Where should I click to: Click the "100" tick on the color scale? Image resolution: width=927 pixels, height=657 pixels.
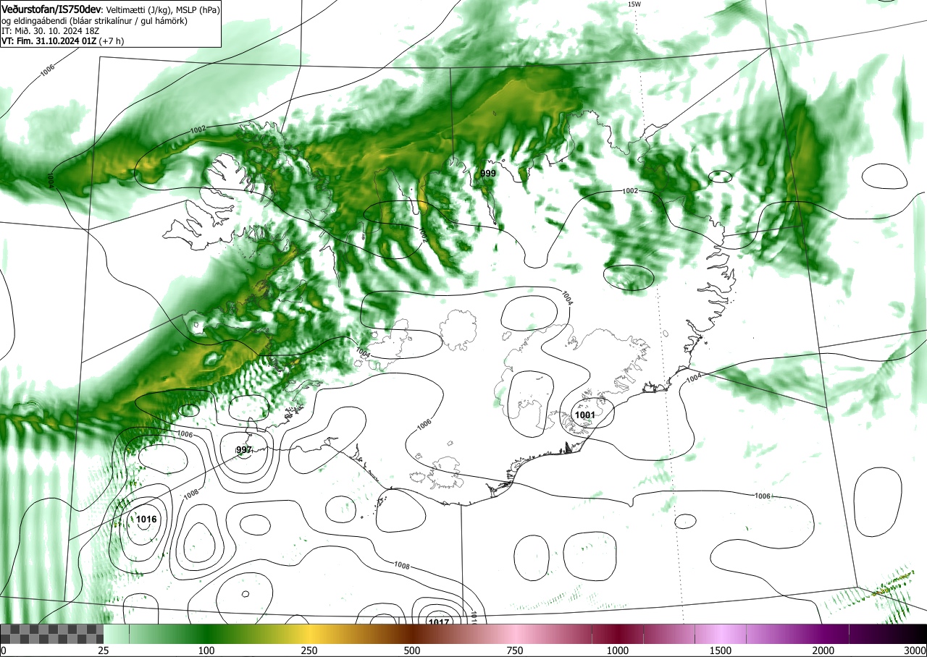point(206,650)
